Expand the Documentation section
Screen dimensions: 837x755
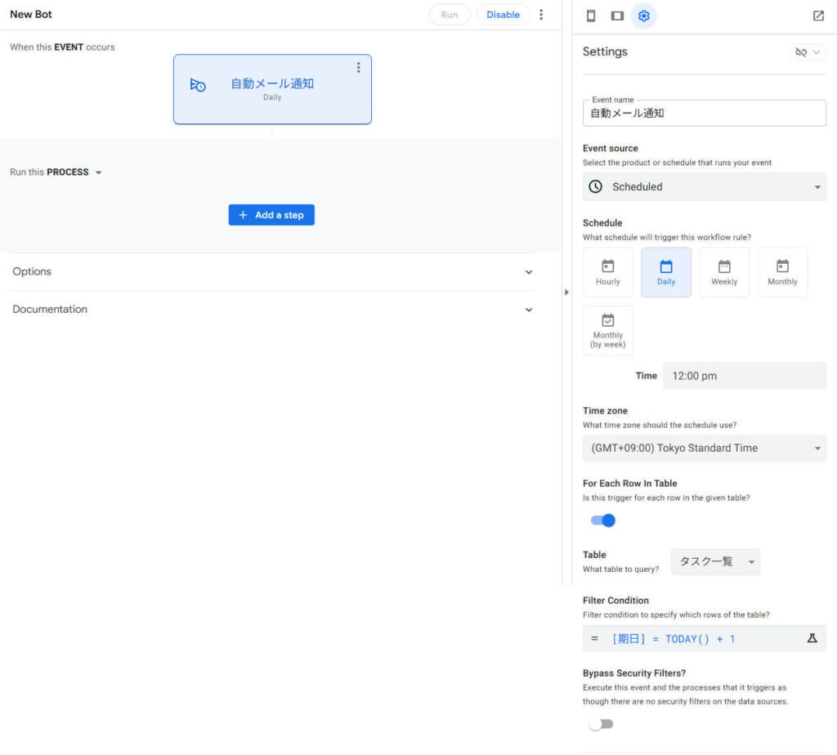pyautogui.click(x=271, y=310)
